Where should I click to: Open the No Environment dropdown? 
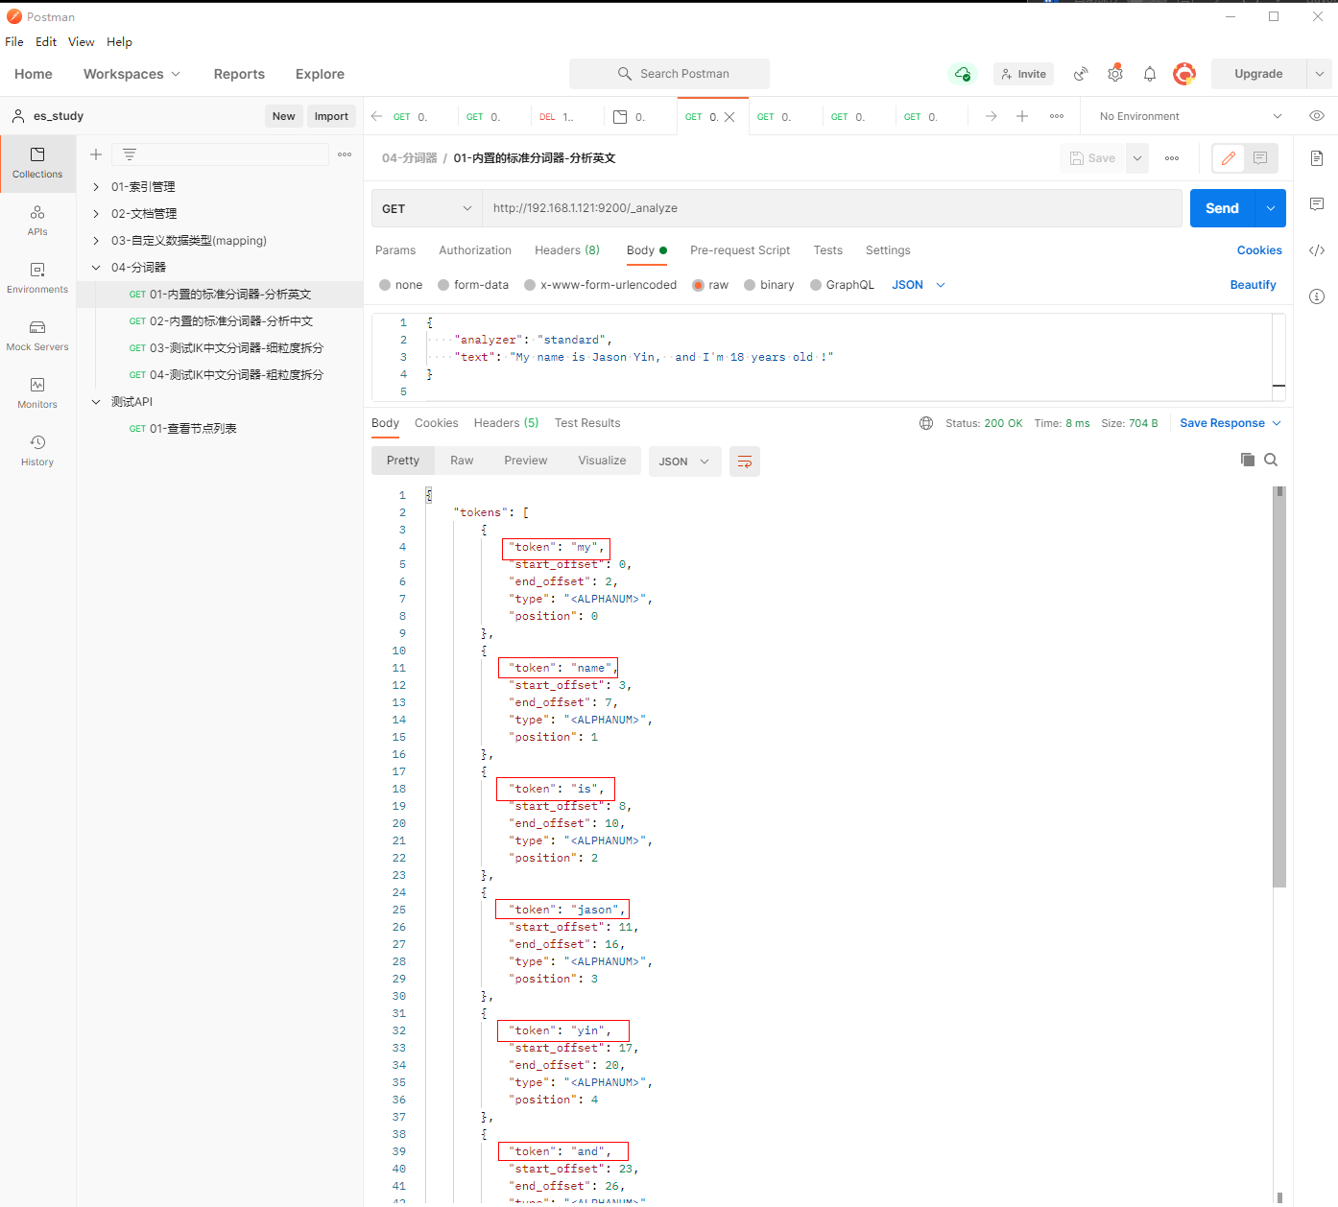(1189, 116)
